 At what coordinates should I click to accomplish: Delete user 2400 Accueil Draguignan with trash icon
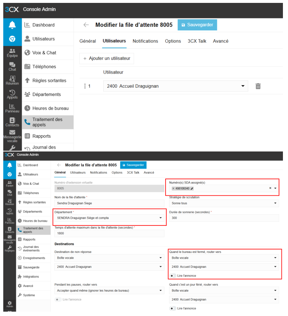pos(258,86)
